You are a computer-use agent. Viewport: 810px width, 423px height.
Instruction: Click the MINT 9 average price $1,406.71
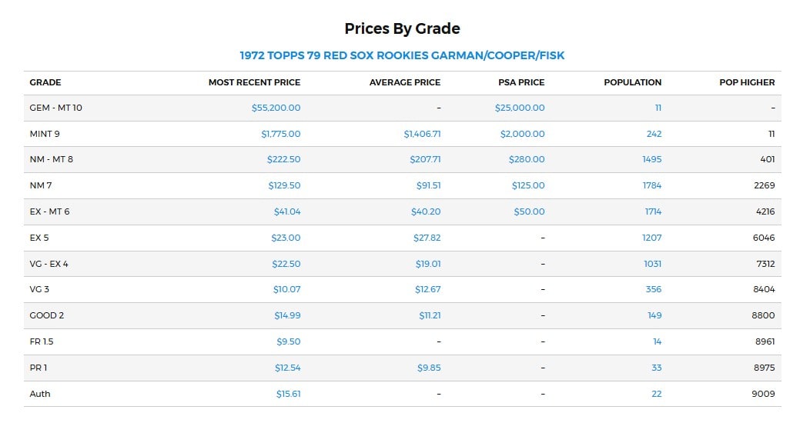click(x=422, y=134)
